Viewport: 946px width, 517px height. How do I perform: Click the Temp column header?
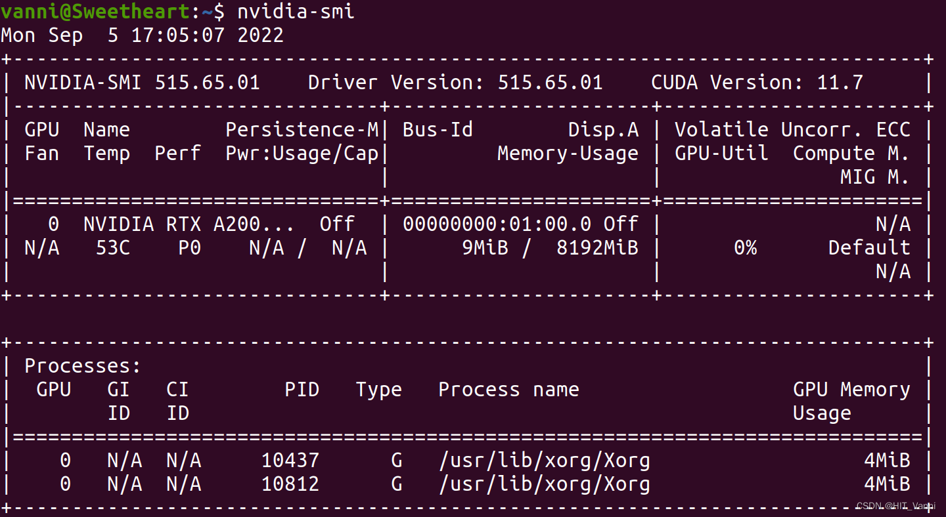coord(107,153)
